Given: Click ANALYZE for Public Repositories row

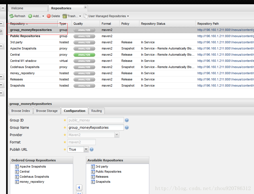Looking at the screenshot, I should click(x=84, y=36).
